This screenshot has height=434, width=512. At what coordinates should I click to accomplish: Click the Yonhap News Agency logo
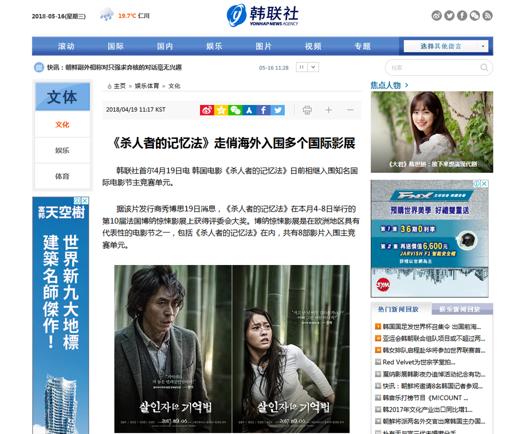click(x=262, y=15)
